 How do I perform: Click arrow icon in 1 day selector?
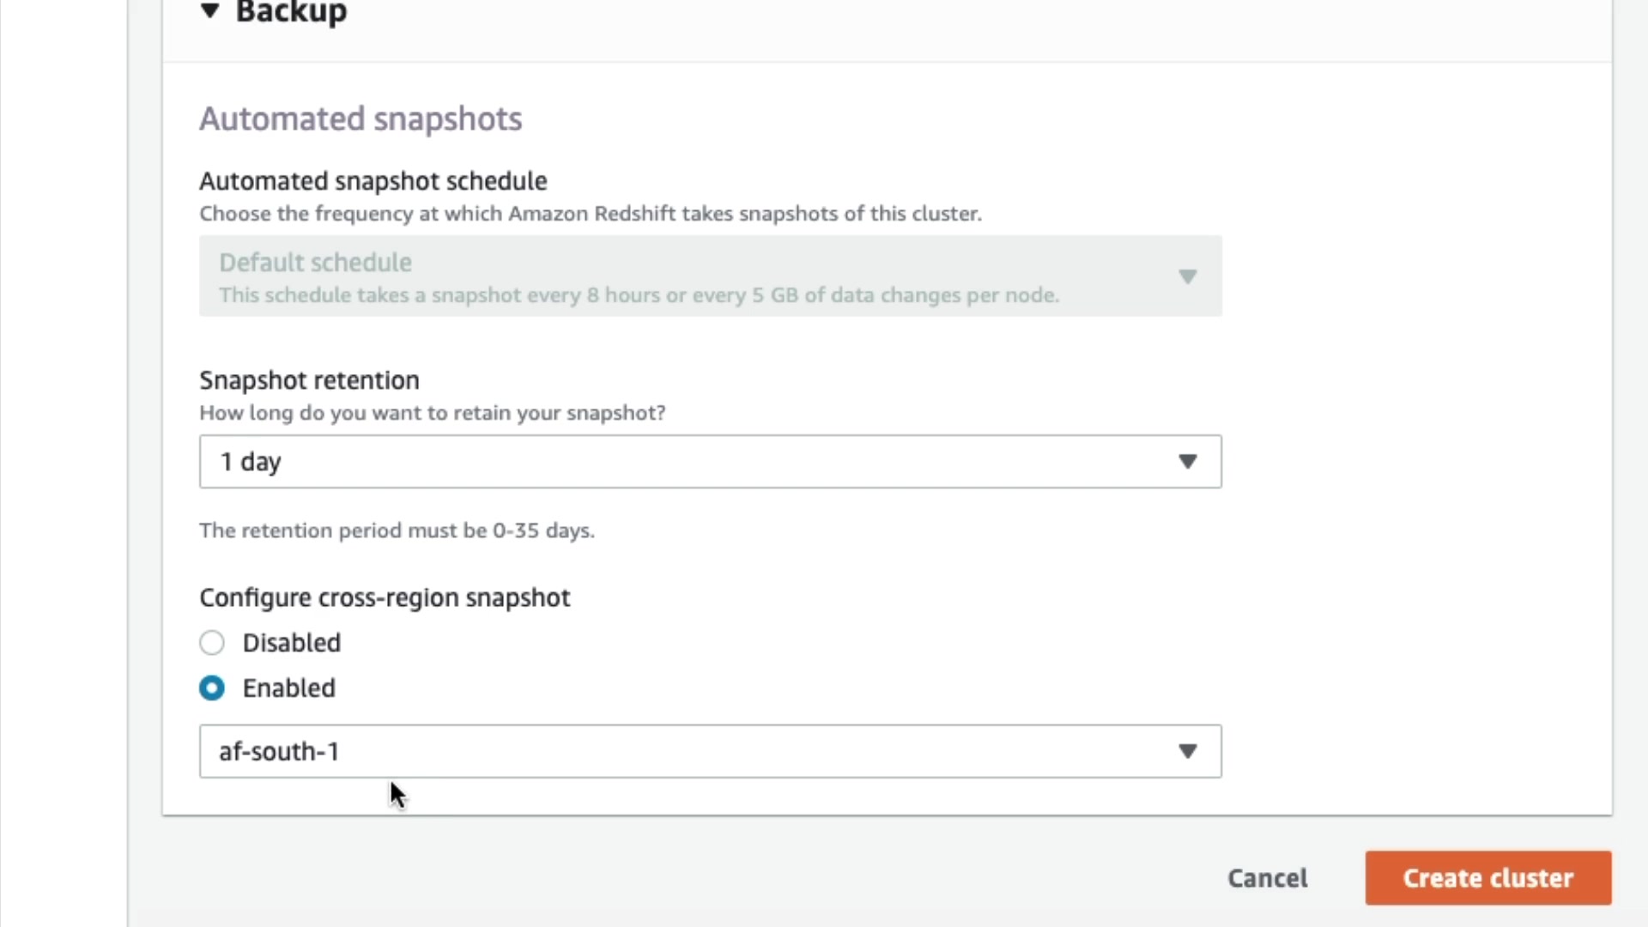pos(1187,462)
